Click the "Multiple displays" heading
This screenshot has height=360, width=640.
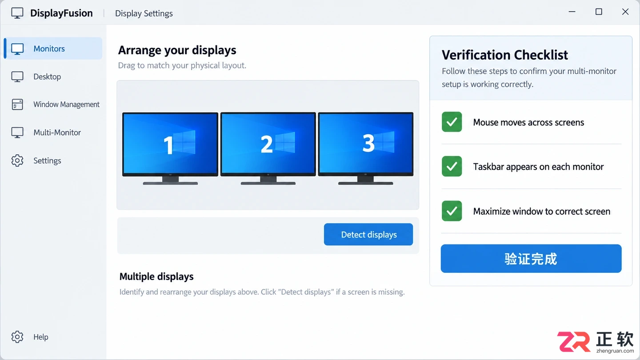click(x=156, y=276)
